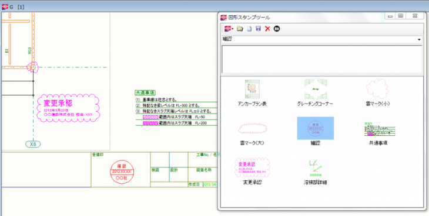
Task: Minimize the 図形スタンプツール window
Action: pyautogui.click(x=390, y=16)
